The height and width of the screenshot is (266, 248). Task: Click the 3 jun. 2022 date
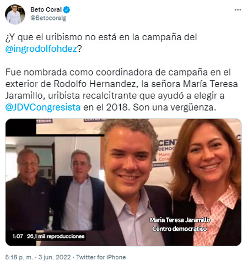55,257
